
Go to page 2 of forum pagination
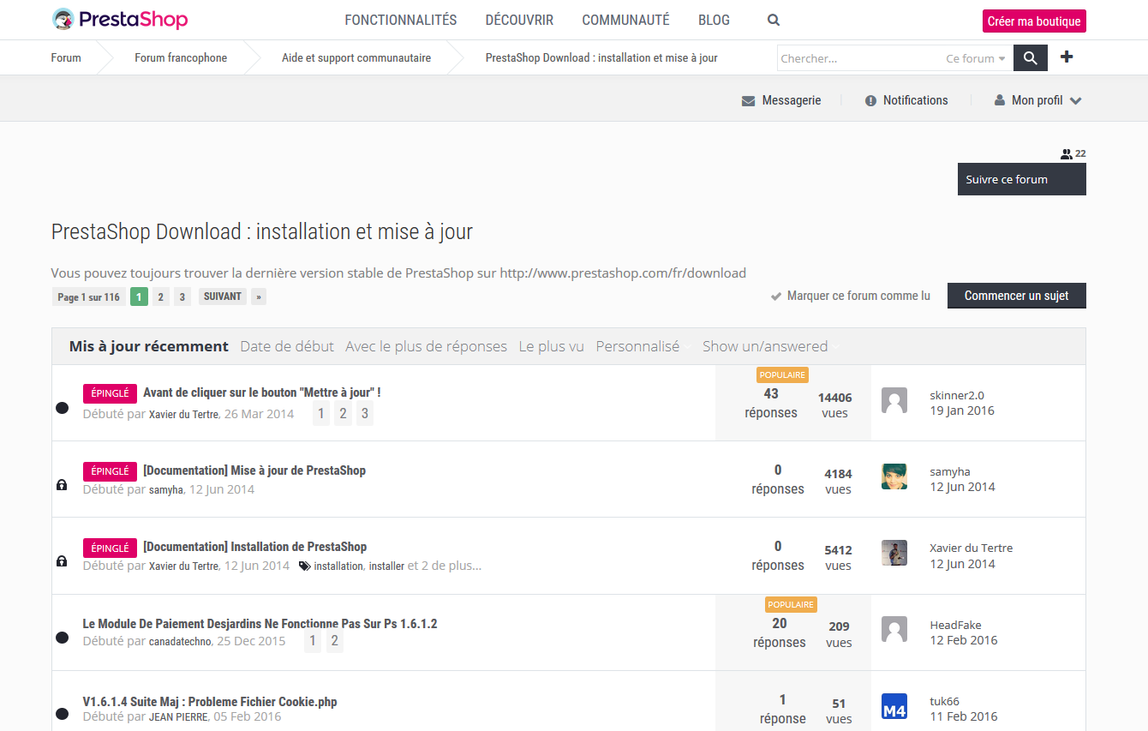161,297
